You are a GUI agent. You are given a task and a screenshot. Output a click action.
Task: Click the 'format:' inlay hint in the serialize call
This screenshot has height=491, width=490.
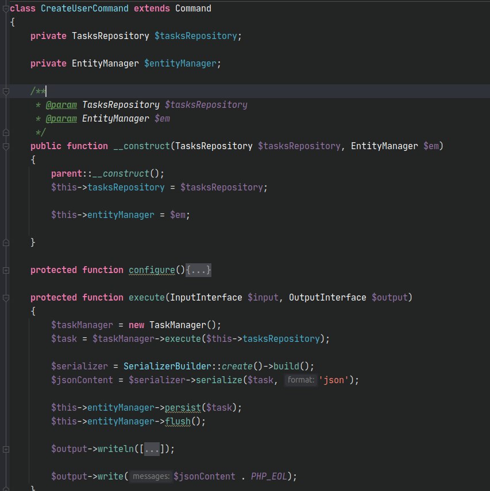coord(300,380)
